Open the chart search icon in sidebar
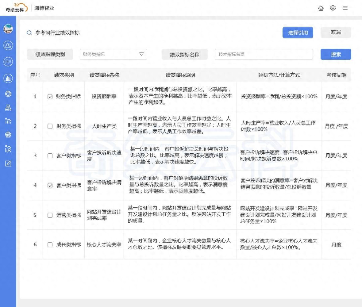The height and width of the screenshot is (307, 362). (8, 149)
